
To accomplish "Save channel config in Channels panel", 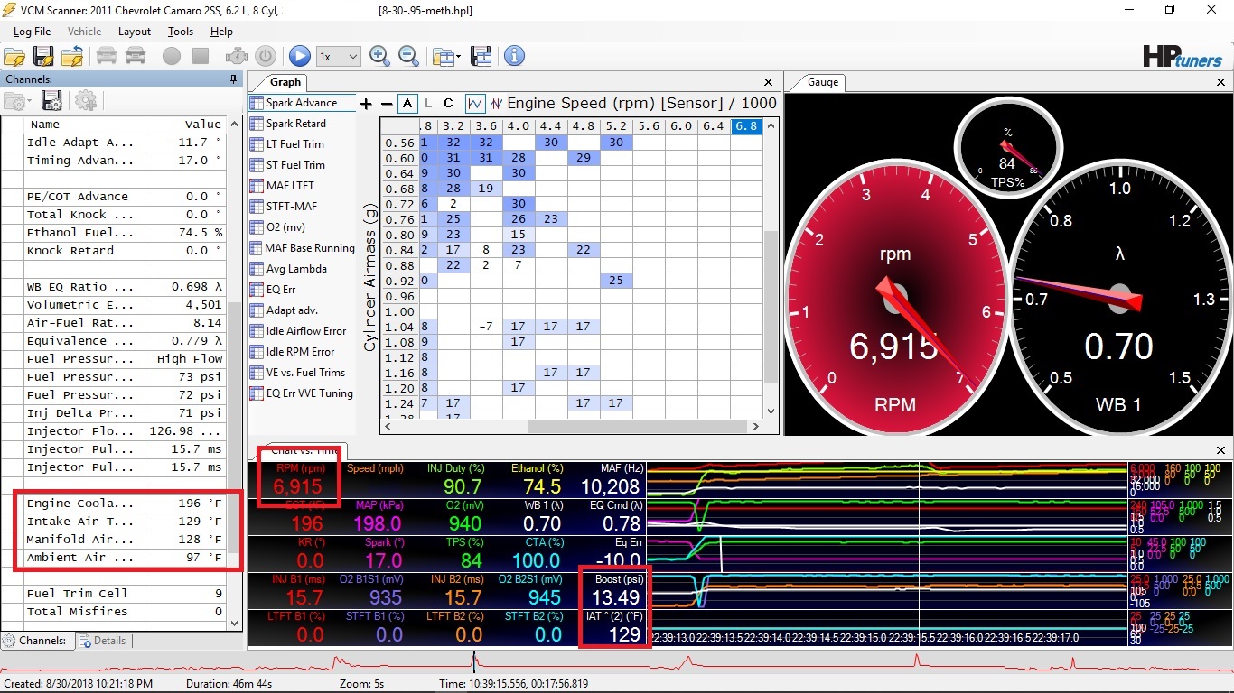I will [x=51, y=100].
